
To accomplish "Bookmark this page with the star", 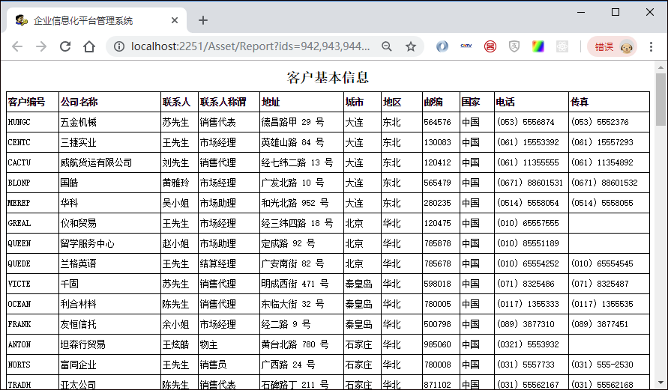I will (411, 46).
